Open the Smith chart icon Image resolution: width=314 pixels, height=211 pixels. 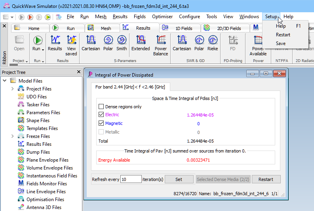(x=122, y=40)
